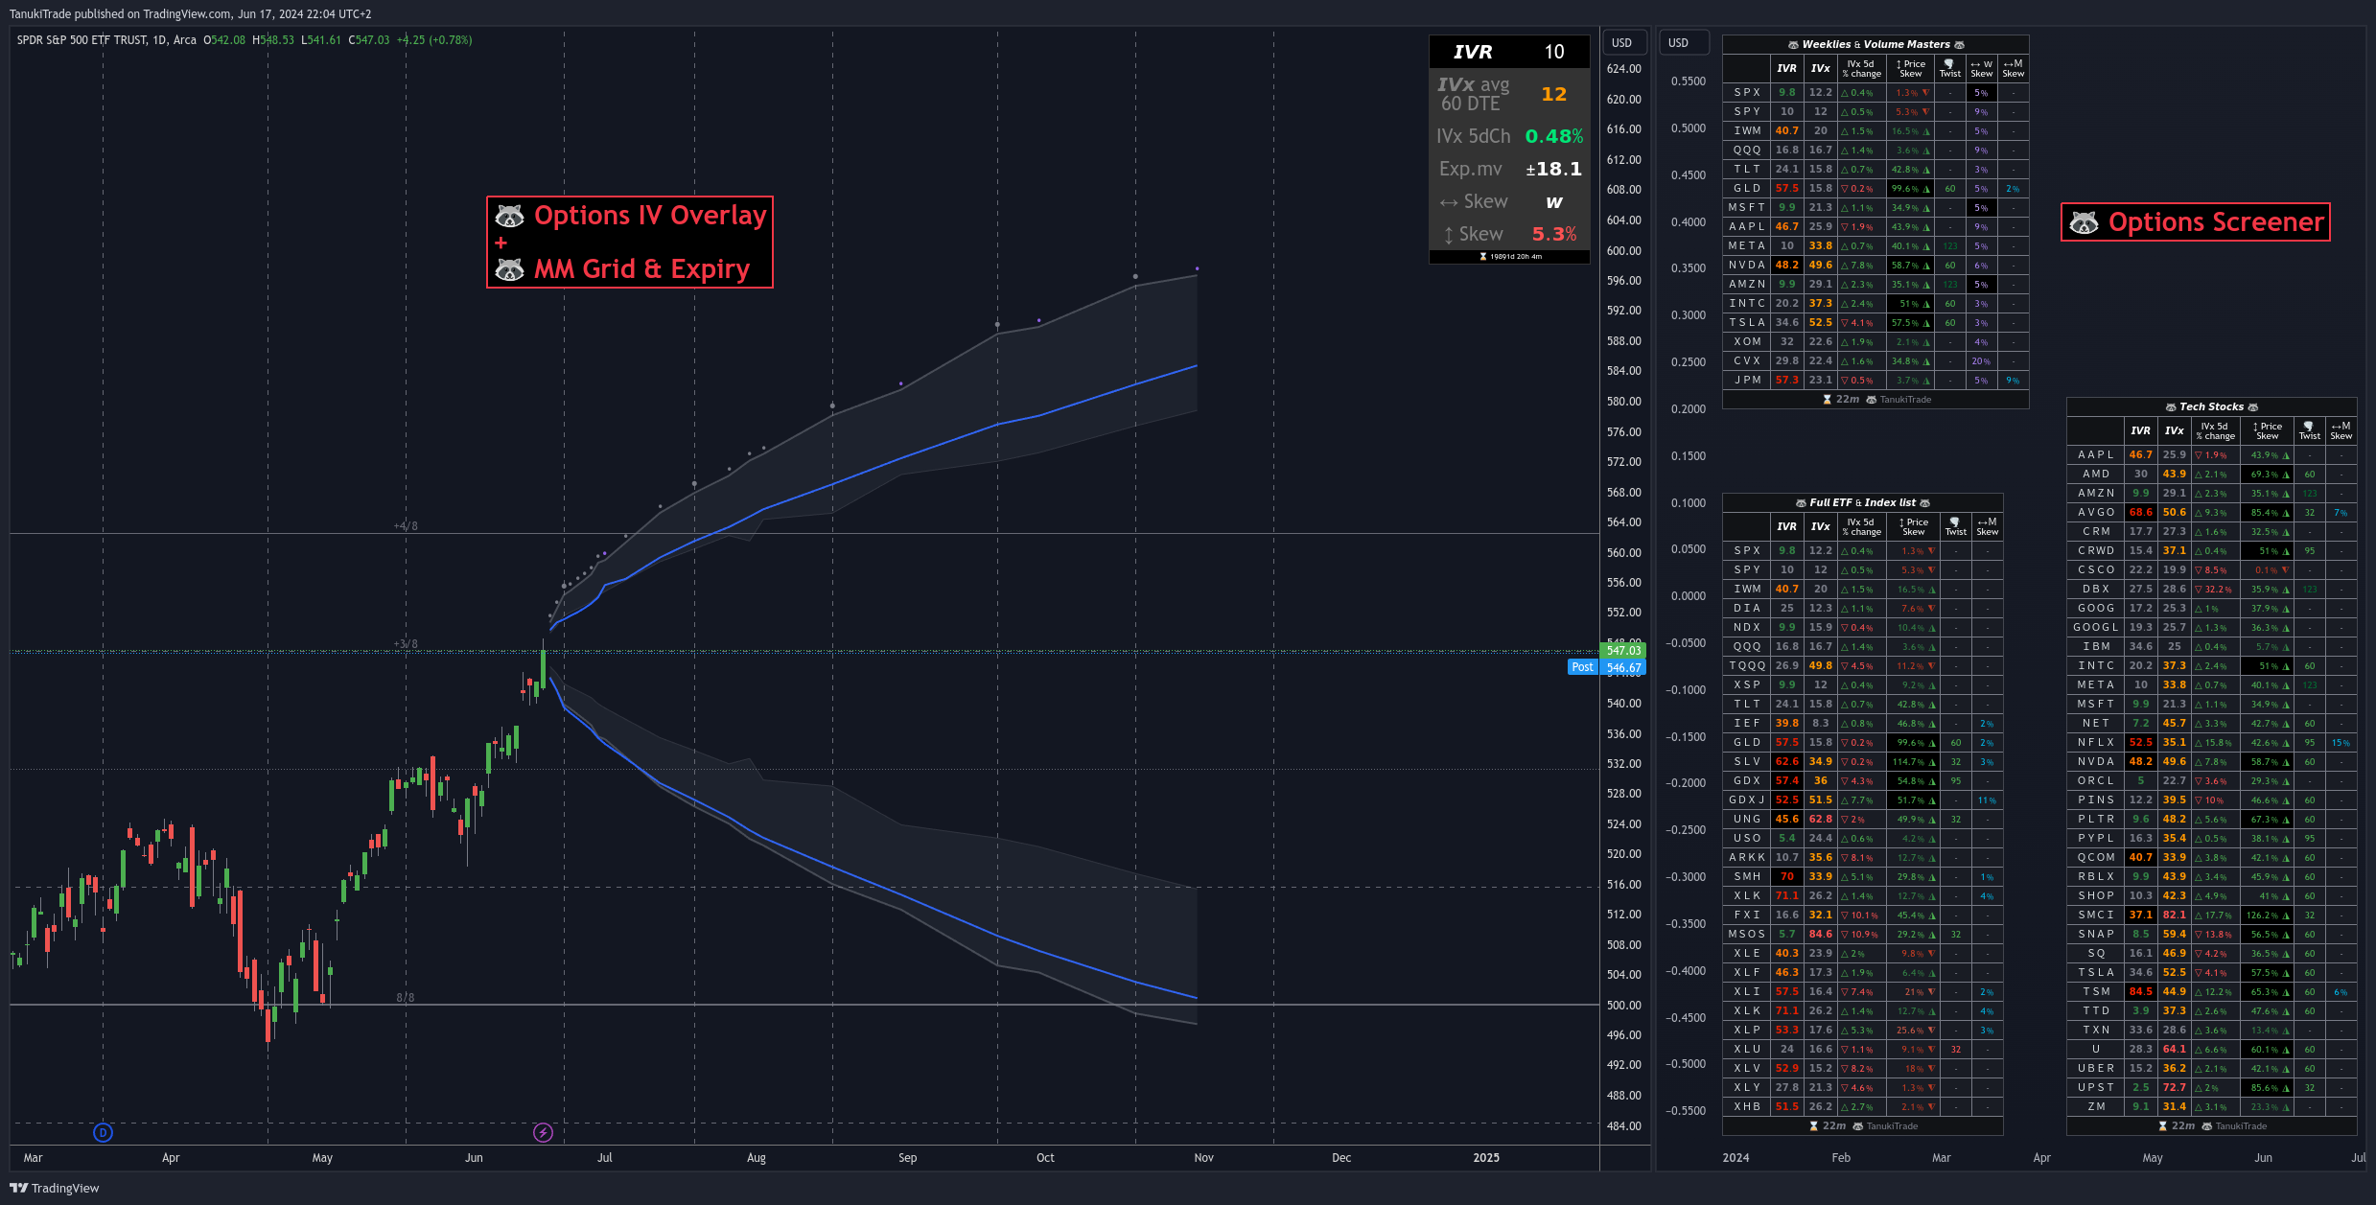The width and height of the screenshot is (2376, 1205).
Task: Click W Skew column header in Weeklies table
Action: 1981,69
